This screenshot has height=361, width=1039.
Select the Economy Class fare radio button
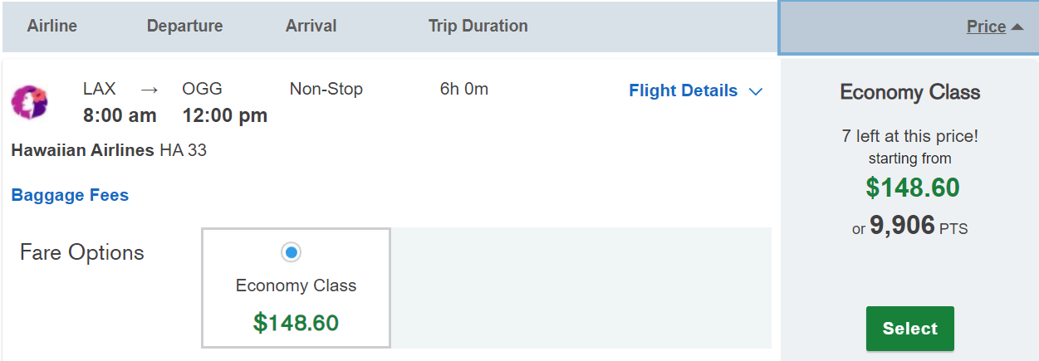pyautogui.click(x=291, y=251)
